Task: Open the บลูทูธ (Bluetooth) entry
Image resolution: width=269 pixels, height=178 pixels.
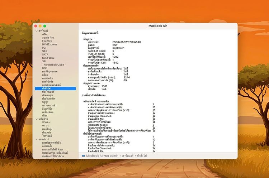Action: click(x=45, y=102)
